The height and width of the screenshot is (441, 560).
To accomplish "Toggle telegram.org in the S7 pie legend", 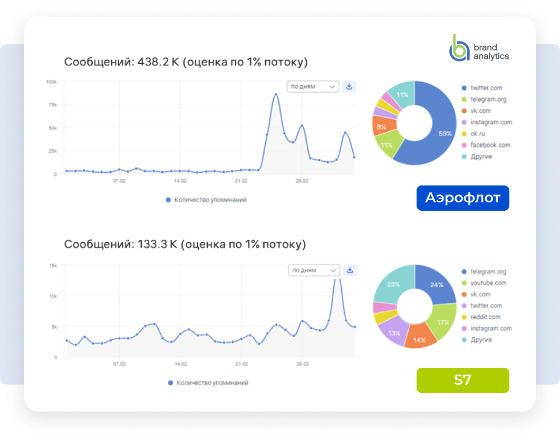I will click(484, 271).
